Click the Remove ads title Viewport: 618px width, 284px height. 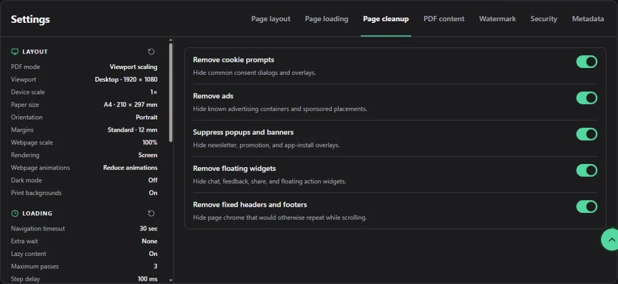(x=213, y=96)
